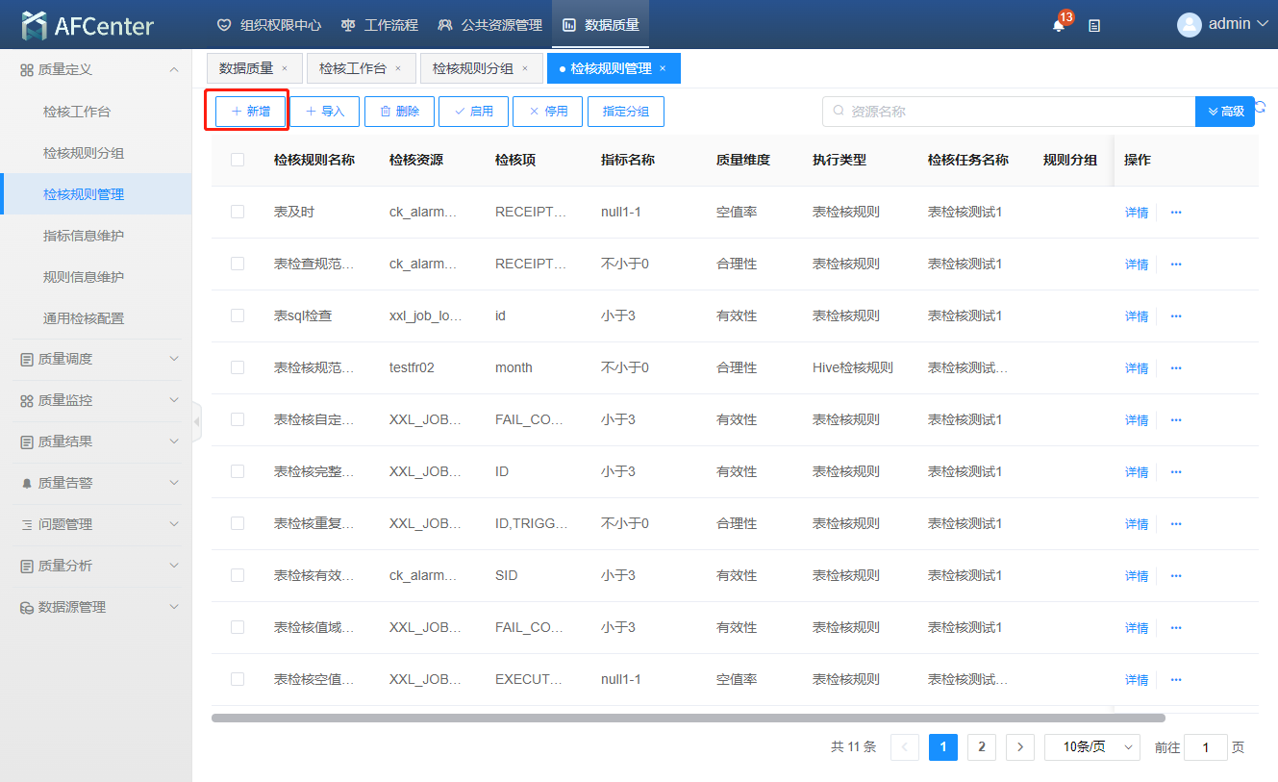This screenshot has height=782, width=1278.
Task: Open the 10条/页 page size dropdown
Action: [1091, 747]
